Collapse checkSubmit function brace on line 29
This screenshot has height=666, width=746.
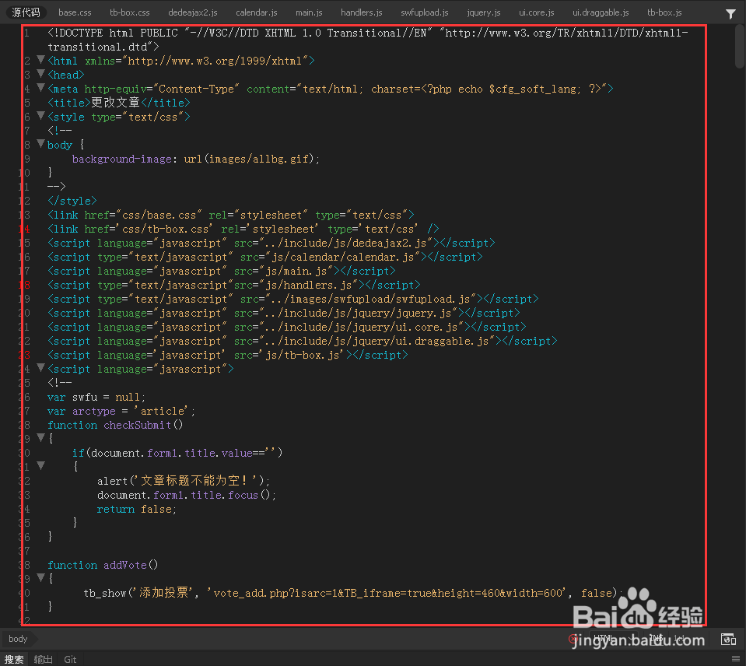[x=41, y=437]
